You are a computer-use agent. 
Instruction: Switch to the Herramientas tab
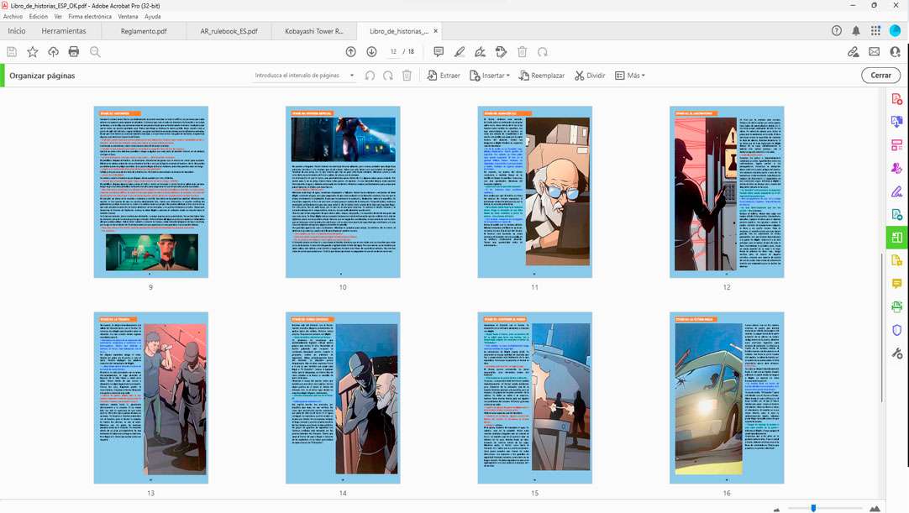click(64, 31)
